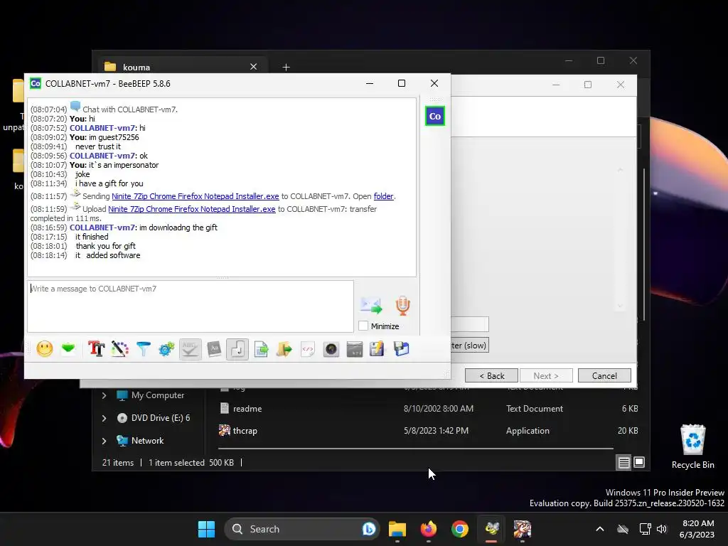Expand DVD Drive (E:) node
728x546 pixels.
(x=104, y=418)
